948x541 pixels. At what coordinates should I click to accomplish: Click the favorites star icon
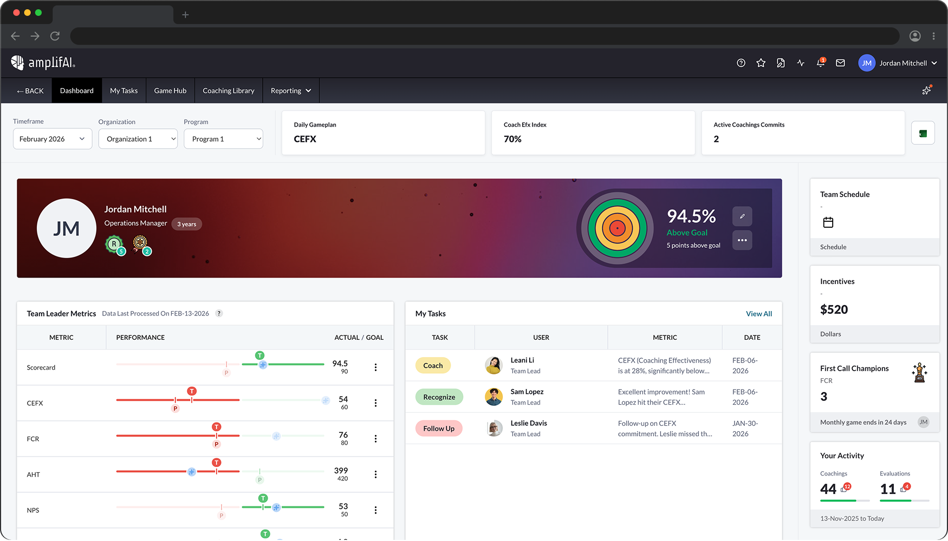coord(761,63)
